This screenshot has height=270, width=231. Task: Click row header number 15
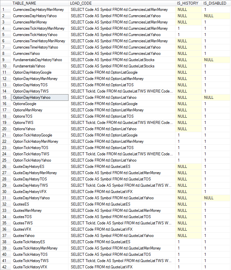pyautogui.click(x=6, y=97)
